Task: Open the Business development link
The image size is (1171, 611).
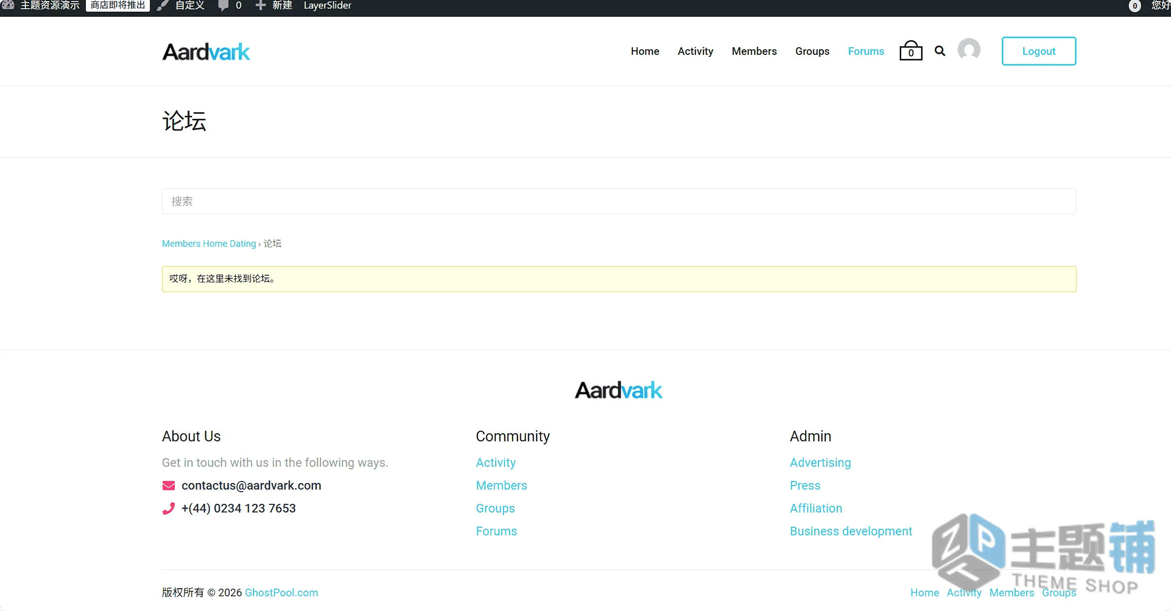Action: [851, 531]
